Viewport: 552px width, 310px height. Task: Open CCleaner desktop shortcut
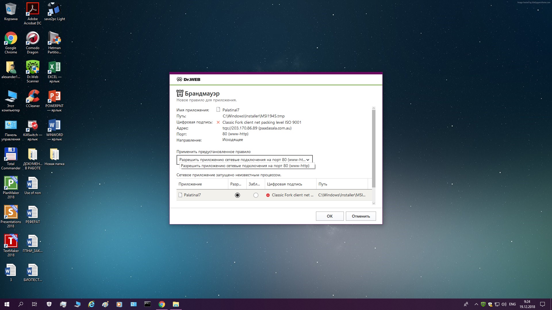[32, 97]
